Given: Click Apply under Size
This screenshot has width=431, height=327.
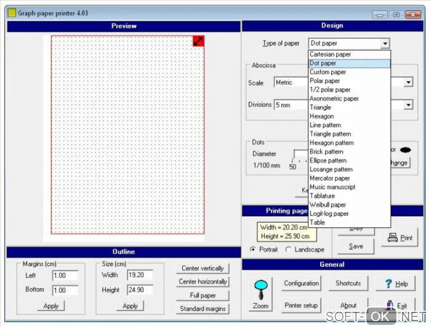Looking at the screenshot, I should [130, 306].
